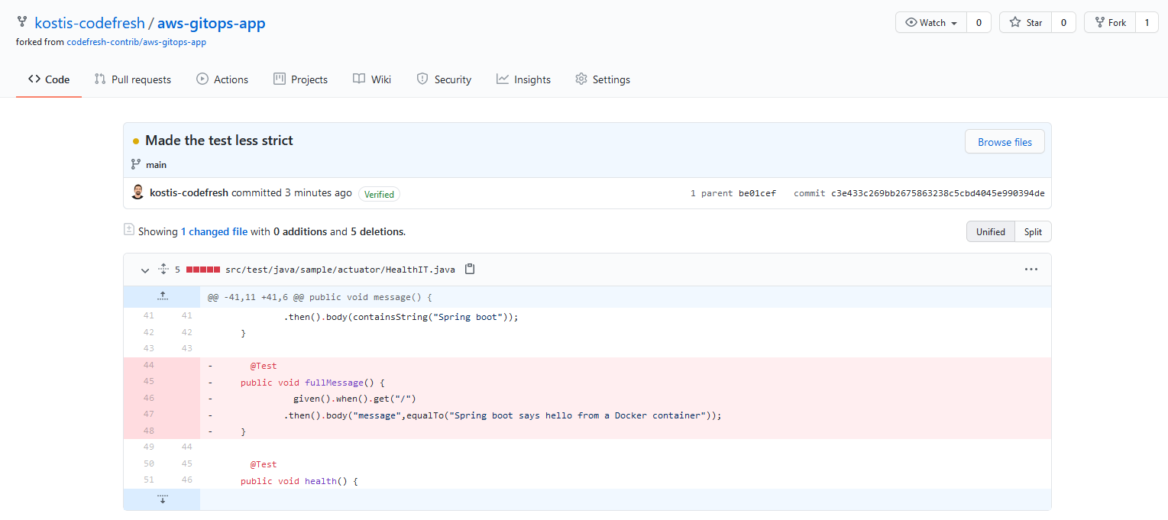Open the file options ellipsis menu
The image size is (1168, 520).
point(1030,269)
